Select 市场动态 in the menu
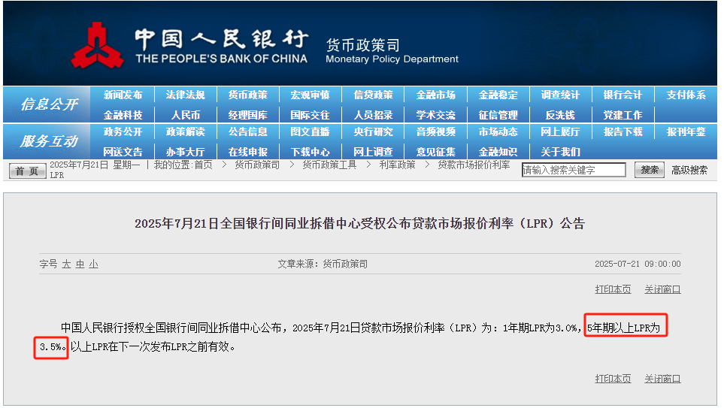 click(x=498, y=132)
